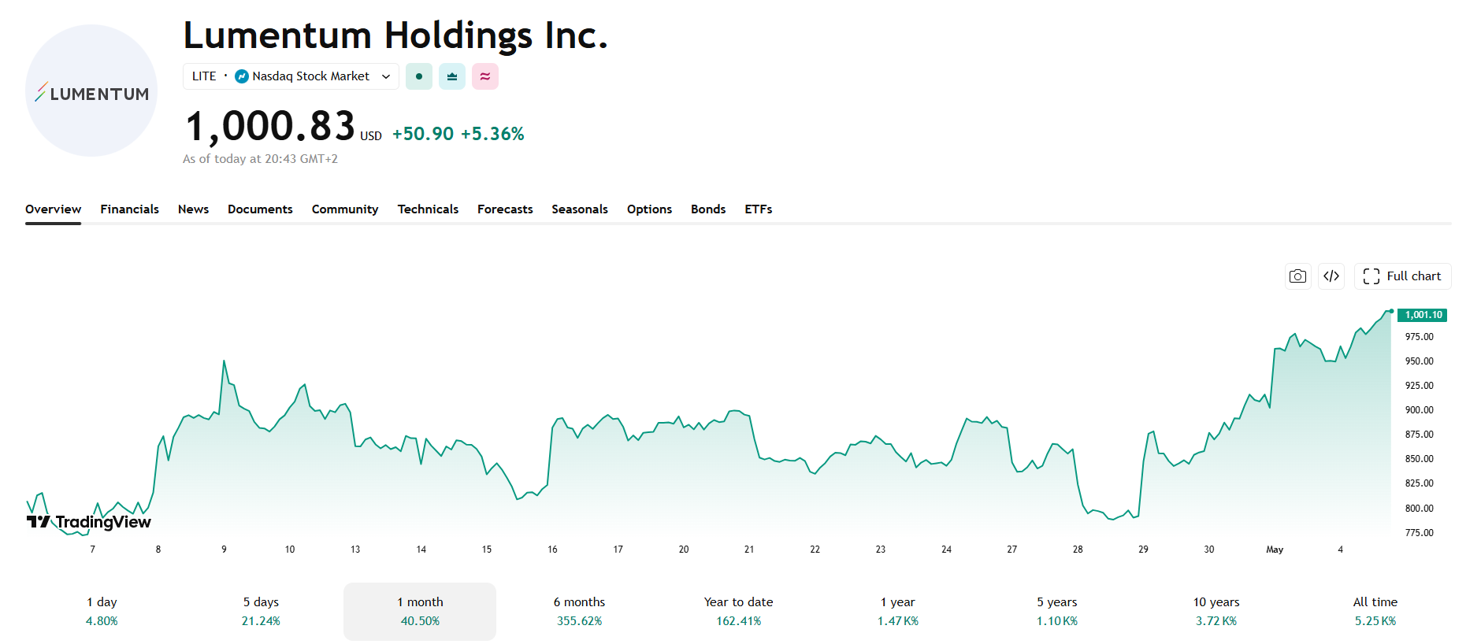Click the teal icon beside the market status dot
The height and width of the screenshot is (644, 1481).
452,76
